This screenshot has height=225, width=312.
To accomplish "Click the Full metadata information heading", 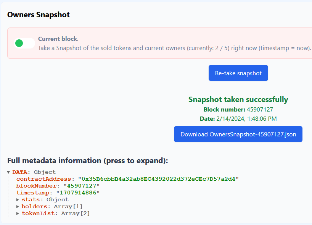I will pos(87,161).
